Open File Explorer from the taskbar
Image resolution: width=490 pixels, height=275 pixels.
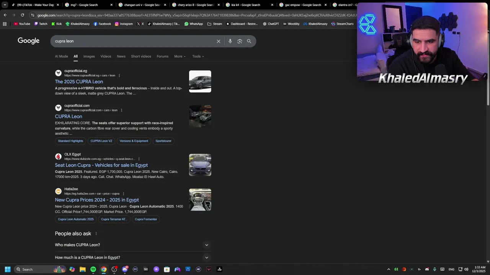point(83,269)
